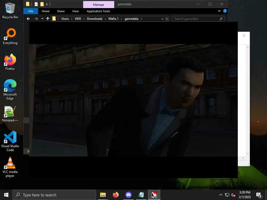The image size is (267, 200).
Task: Switch to the Home ribbon tab
Action: point(46,11)
